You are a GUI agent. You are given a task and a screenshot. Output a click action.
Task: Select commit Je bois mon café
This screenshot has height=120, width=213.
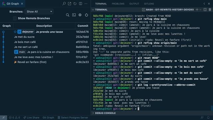[25, 42]
